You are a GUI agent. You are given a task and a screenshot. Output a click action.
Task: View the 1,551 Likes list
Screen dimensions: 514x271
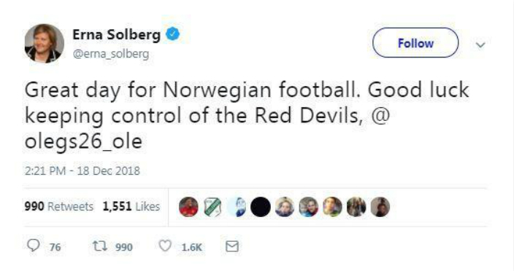[131, 207]
